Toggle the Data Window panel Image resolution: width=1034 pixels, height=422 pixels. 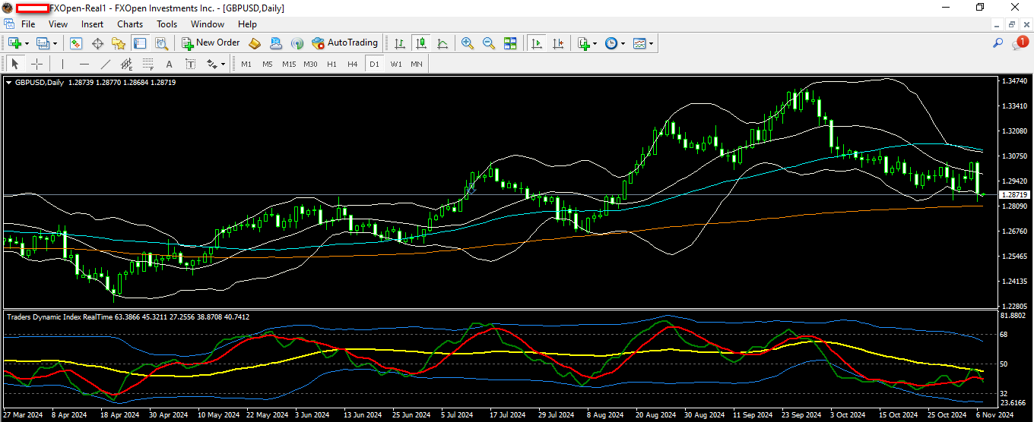[x=97, y=43]
